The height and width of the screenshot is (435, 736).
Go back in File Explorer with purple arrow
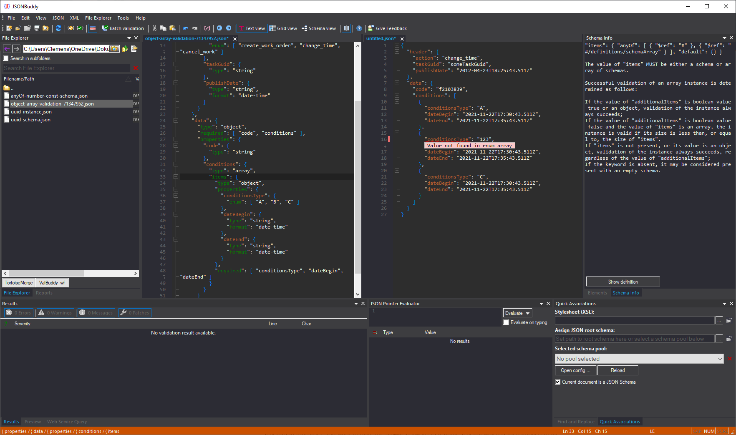coord(7,49)
